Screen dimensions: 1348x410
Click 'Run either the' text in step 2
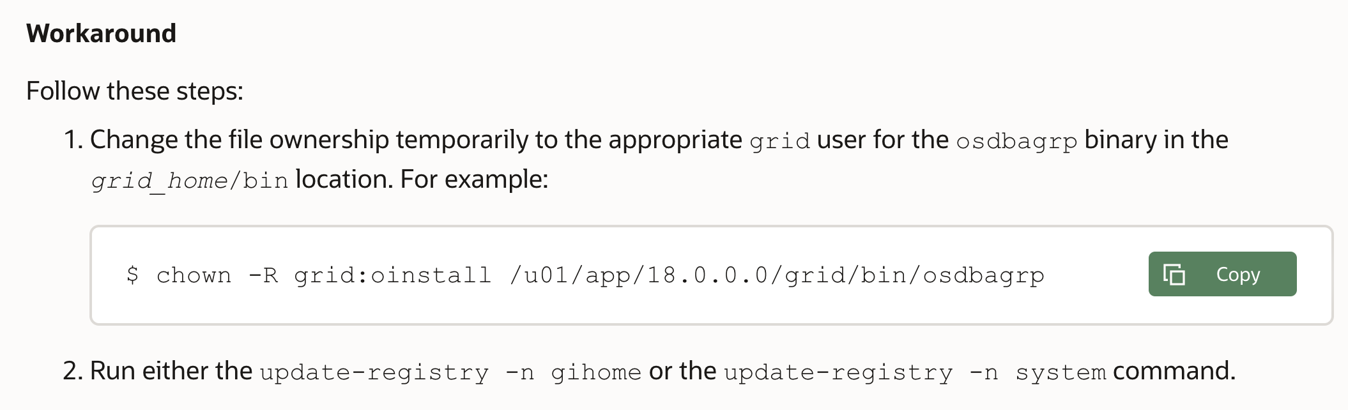[171, 371]
